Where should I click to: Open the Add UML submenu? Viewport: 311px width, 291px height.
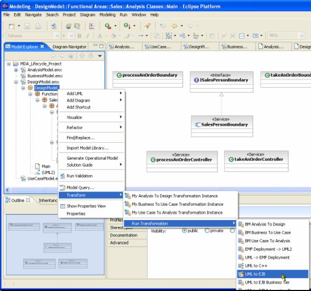pyautogui.click(x=91, y=94)
